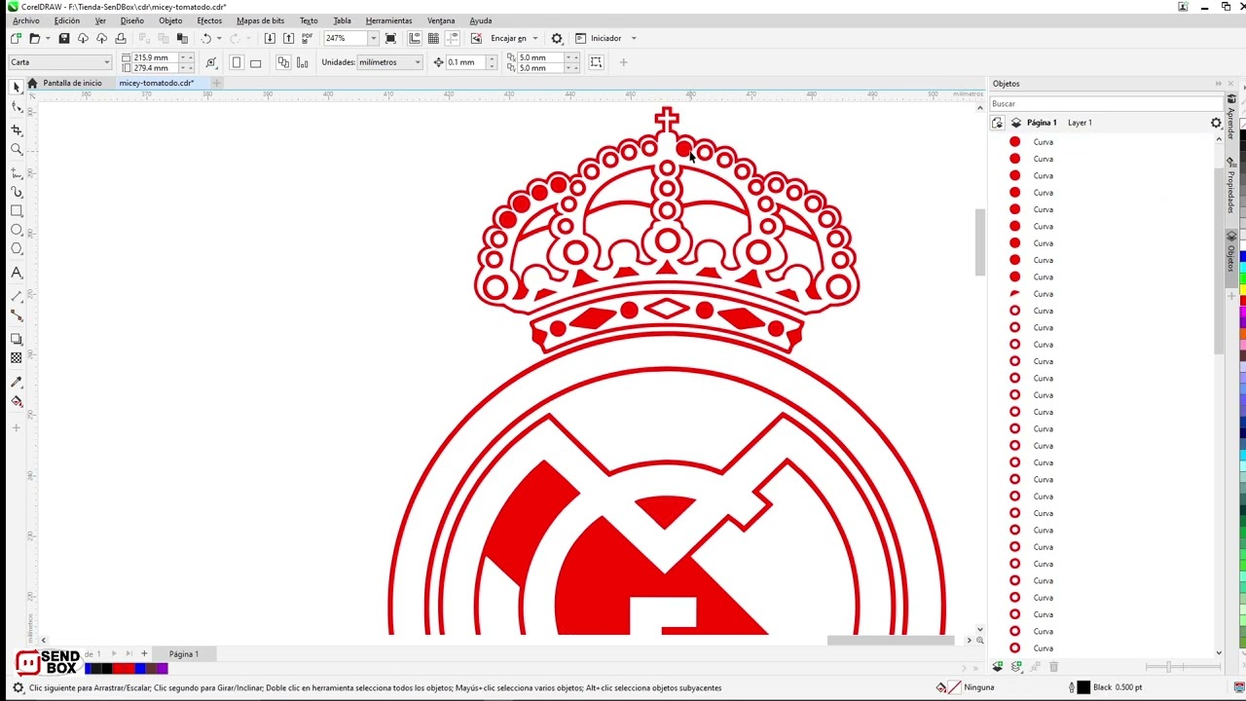Publish to PDF

click(x=308, y=38)
